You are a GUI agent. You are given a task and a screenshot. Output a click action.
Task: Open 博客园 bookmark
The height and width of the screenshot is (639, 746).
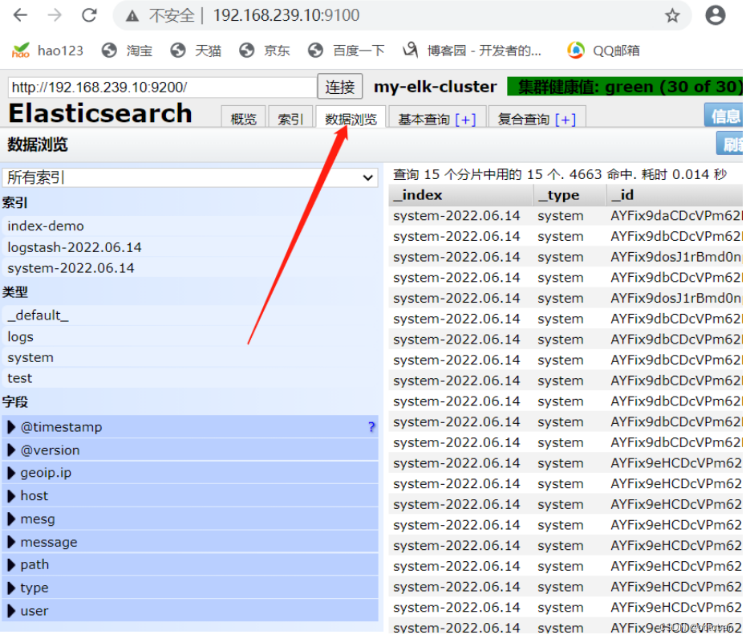tap(472, 51)
